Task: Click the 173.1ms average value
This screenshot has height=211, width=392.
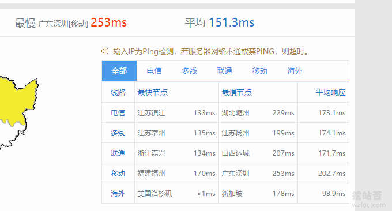Action: [x=331, y=113]
